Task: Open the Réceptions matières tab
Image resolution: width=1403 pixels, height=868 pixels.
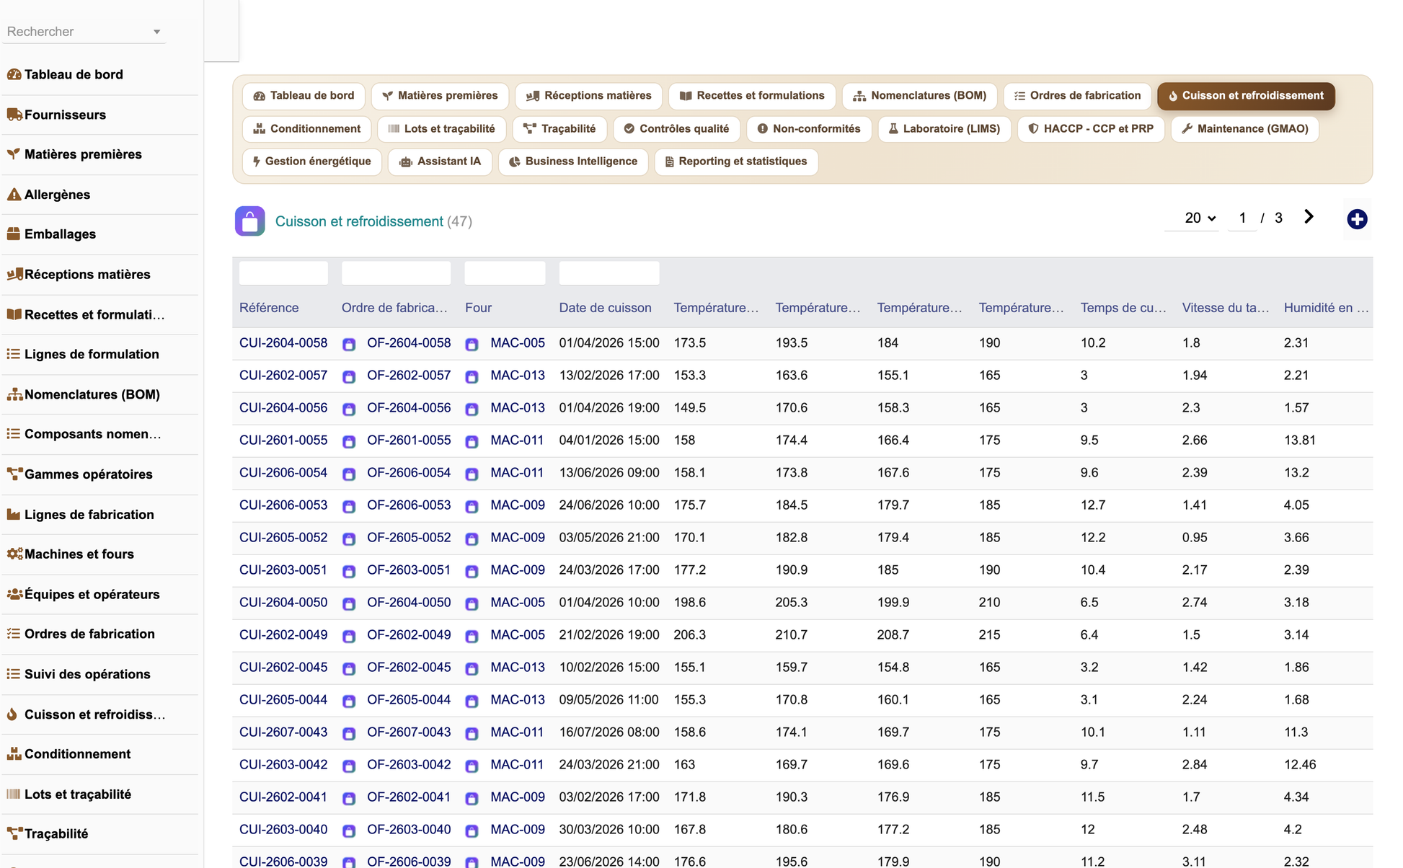Action: [588, 96]
